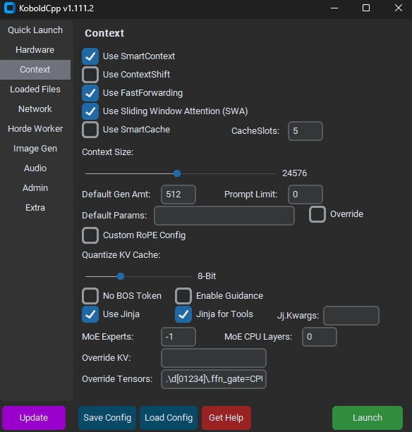Viewport: 412px width, 432px height.
Task: Uncheck Use FastForwarding
Action: pos(90,93)
